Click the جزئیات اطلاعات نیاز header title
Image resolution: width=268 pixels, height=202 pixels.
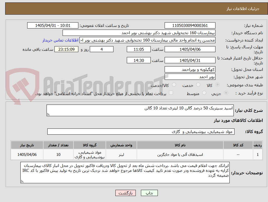coord(243,9)
